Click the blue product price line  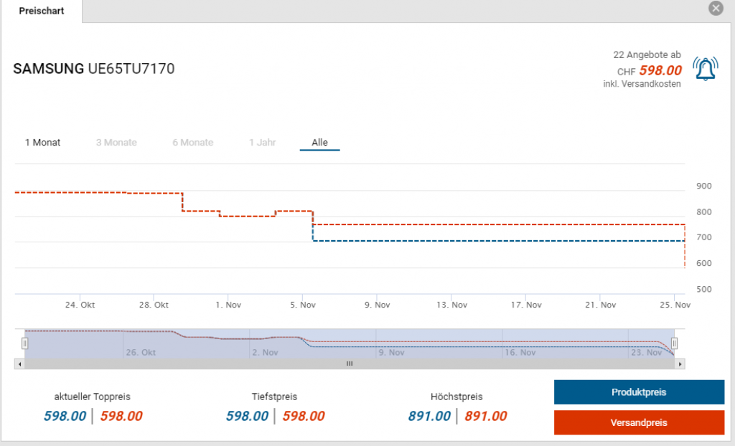coord(495,241)
